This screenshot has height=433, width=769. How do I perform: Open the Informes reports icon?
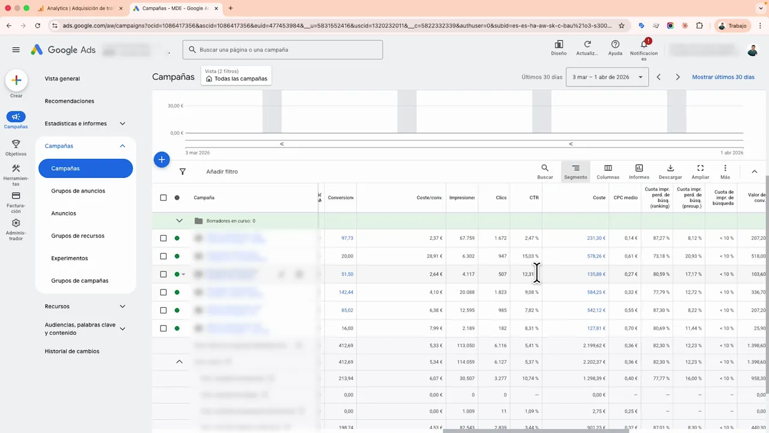point(639,168)
